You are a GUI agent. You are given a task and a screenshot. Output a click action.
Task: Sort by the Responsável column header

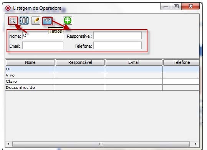coord(80,62)
